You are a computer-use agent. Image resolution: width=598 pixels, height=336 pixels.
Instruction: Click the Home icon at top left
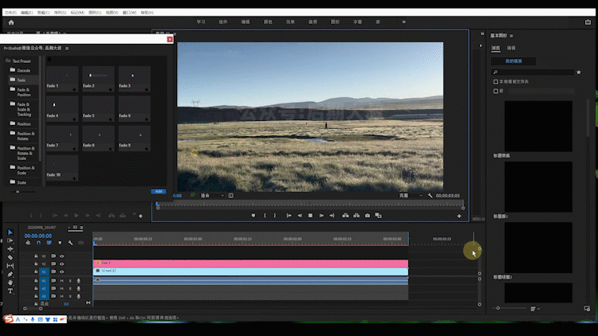(x=11, y=22)
